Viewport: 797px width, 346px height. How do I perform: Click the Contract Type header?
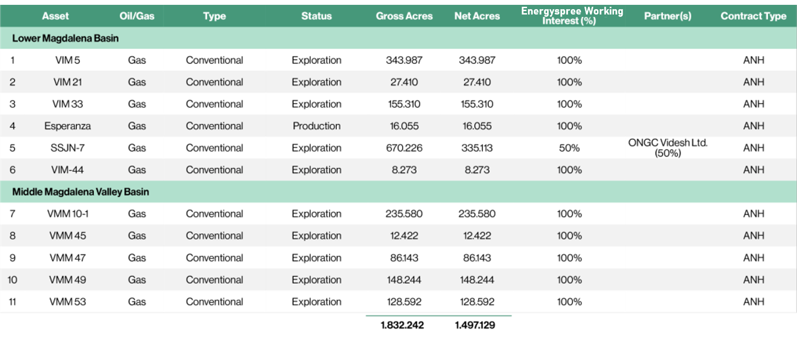(x=754, y=16)
